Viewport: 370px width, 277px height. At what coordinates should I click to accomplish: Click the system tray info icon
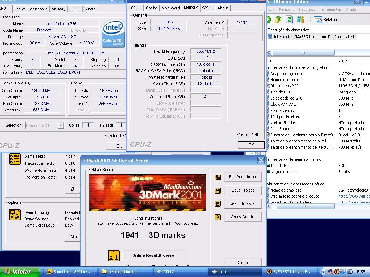(337, 272)
